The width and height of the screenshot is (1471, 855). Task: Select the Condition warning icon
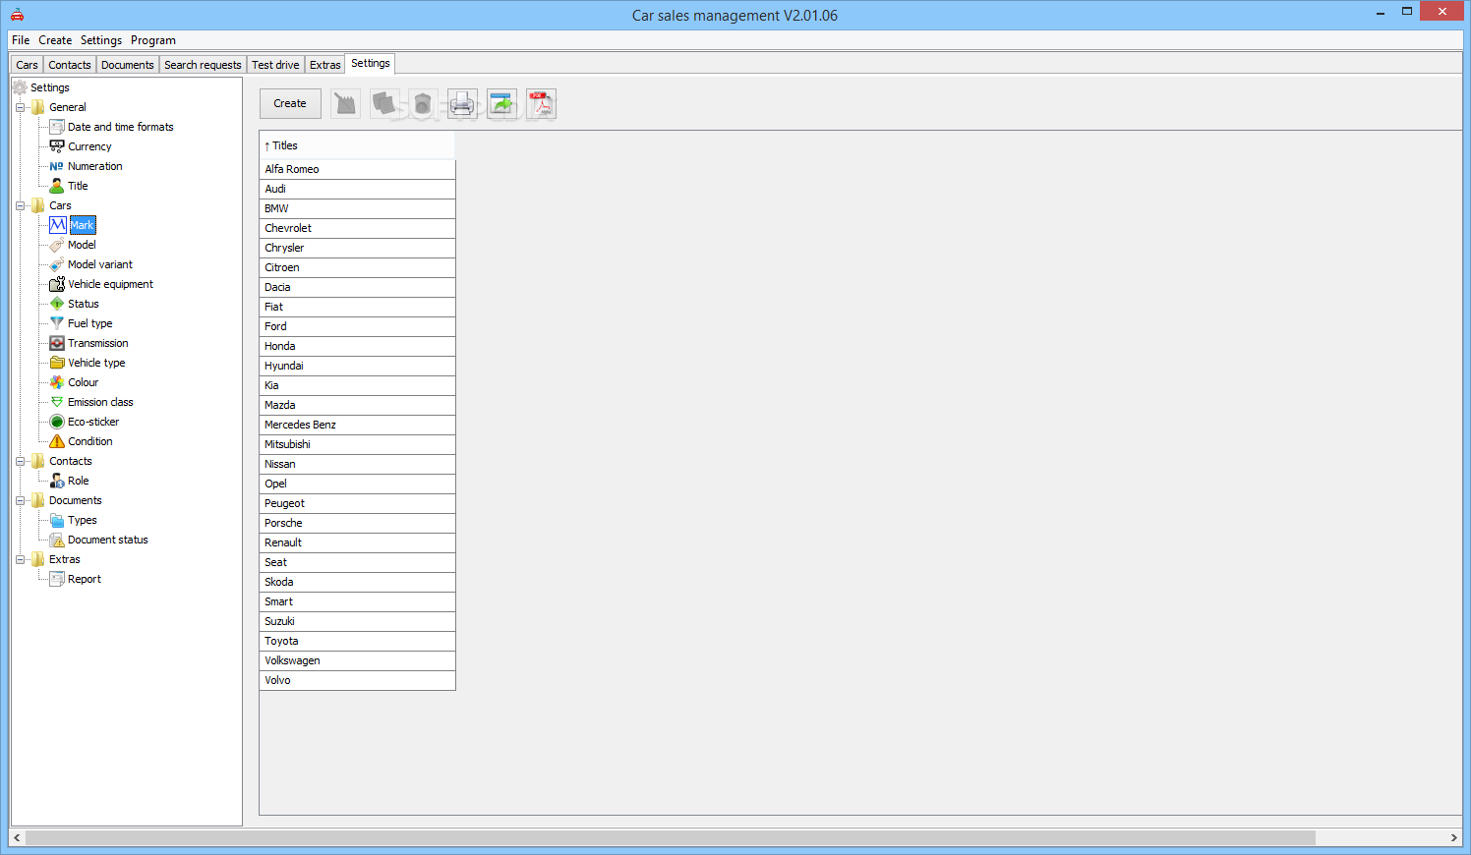pyautogui.click(x=57, y=441)
